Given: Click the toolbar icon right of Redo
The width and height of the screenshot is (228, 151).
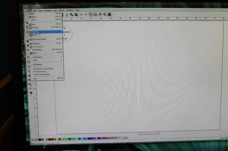Looking at the screenshot, I should coord(90,15).
